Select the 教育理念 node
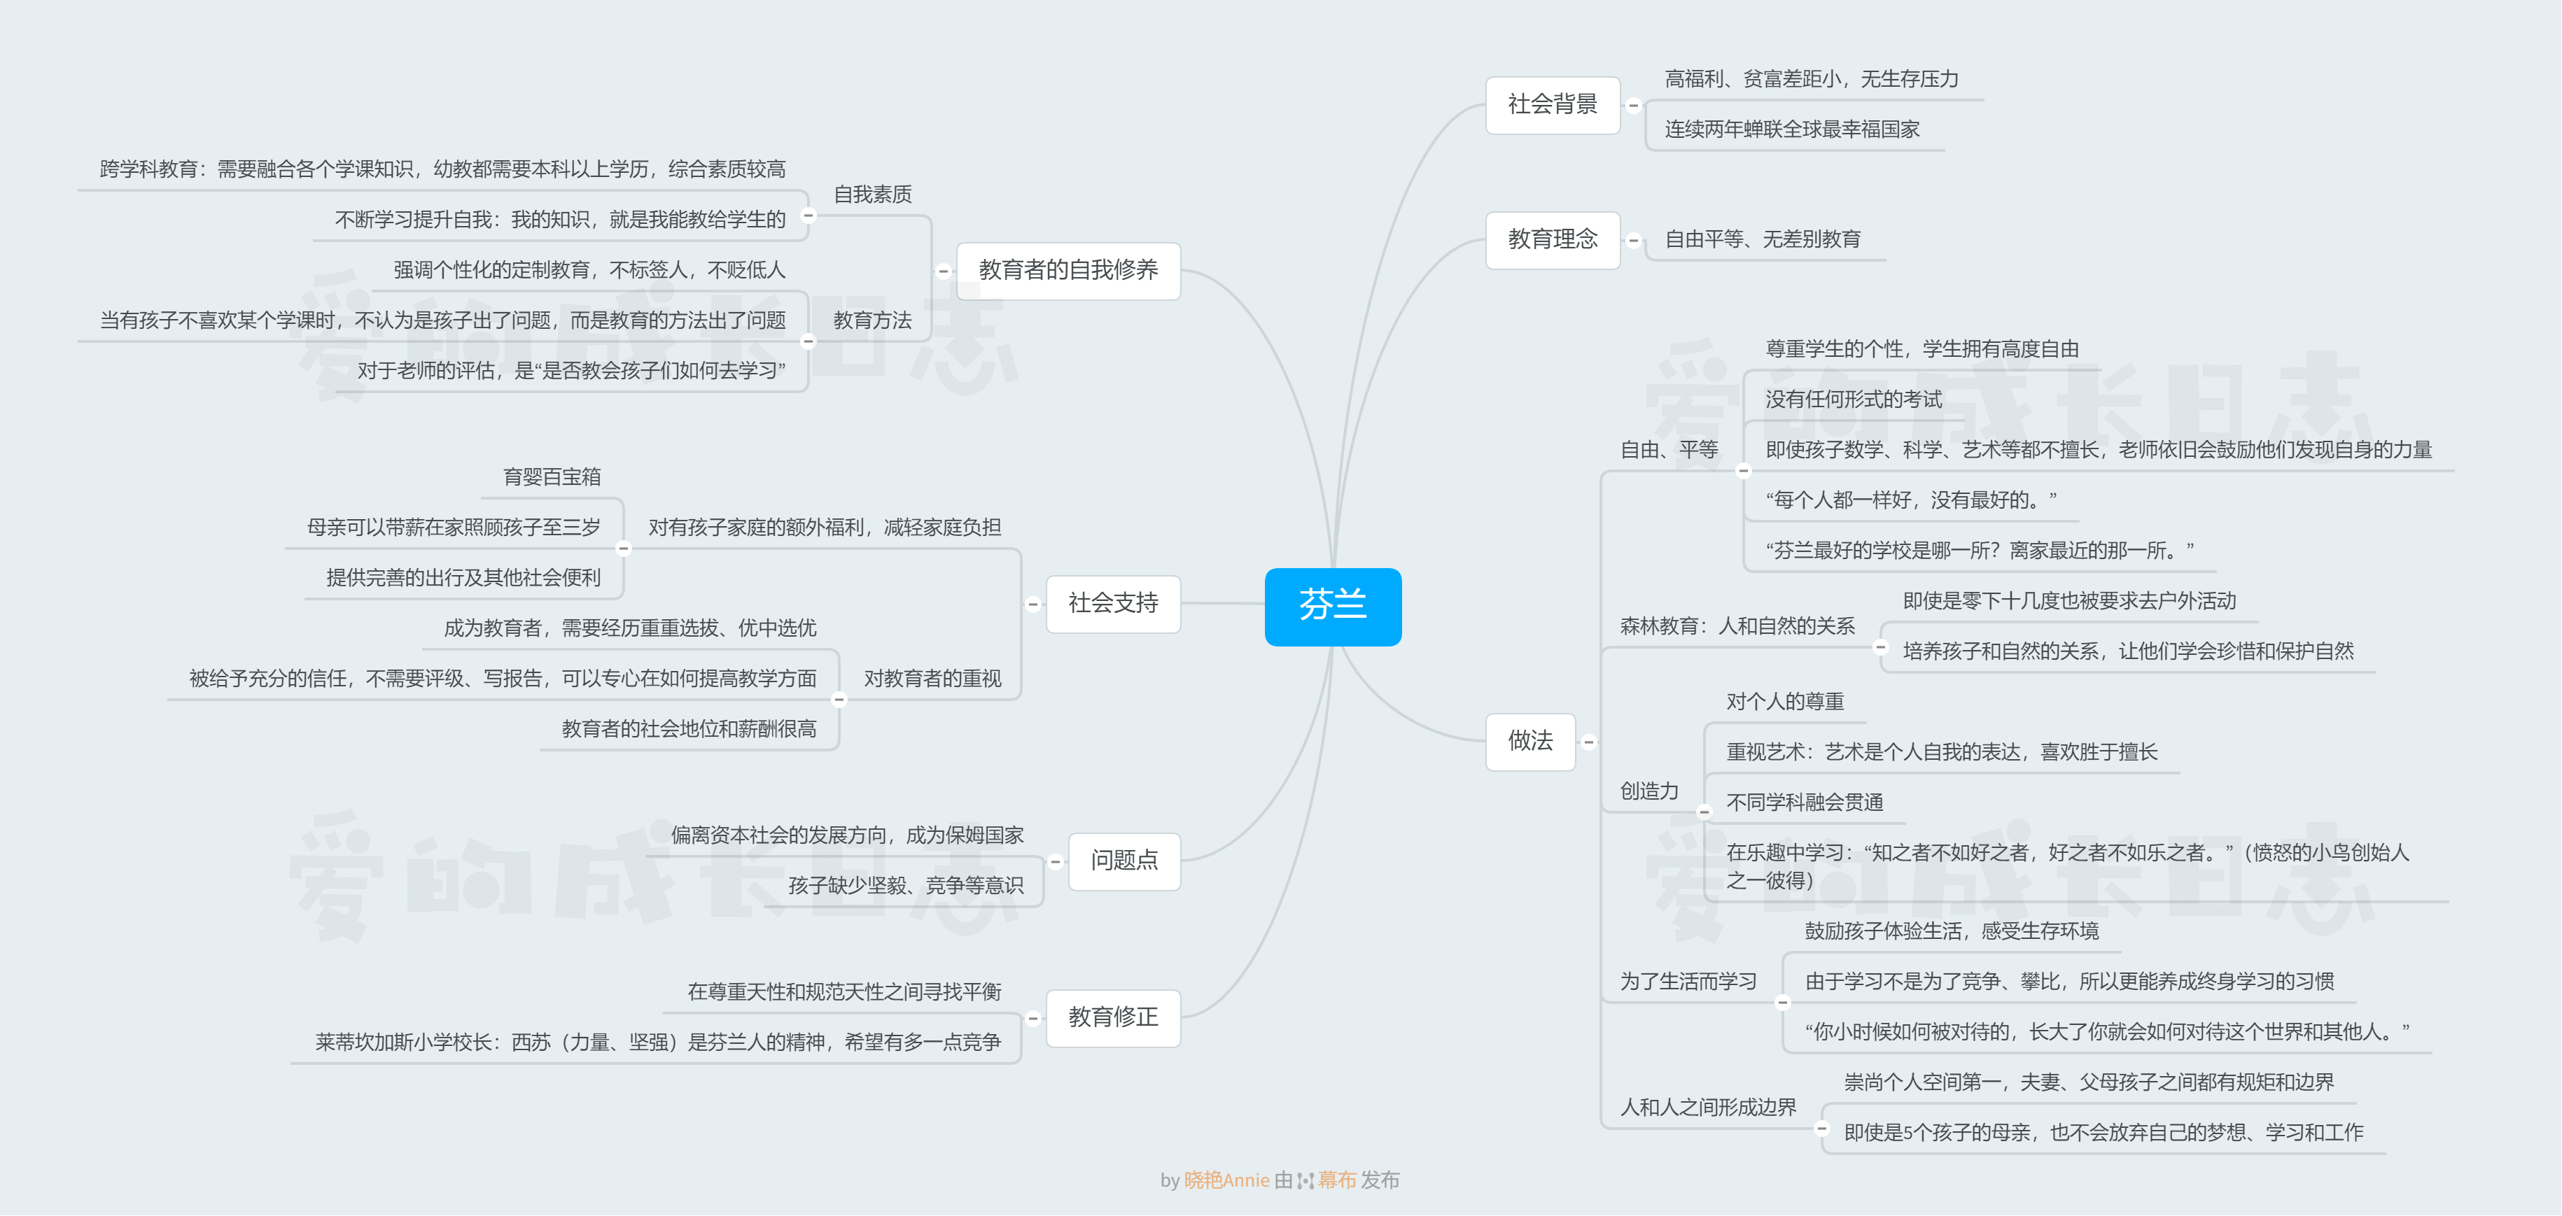Viewport: 2562px width, 1216px height. (x=1553, y=239)
